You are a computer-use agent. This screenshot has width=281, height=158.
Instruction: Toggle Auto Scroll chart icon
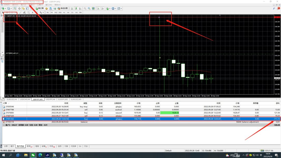pyautogui.click(x=98, y=8)
